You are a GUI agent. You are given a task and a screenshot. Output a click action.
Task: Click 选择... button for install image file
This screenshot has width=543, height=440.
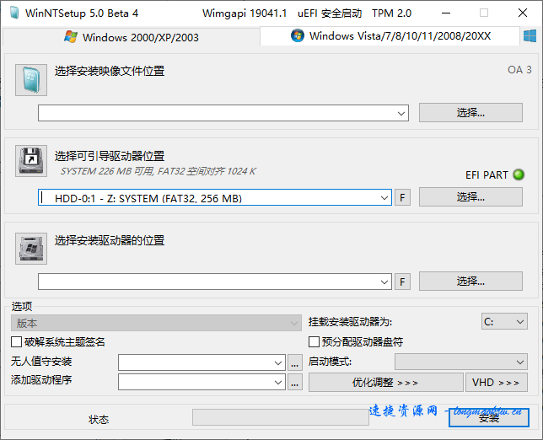point(470,112)
